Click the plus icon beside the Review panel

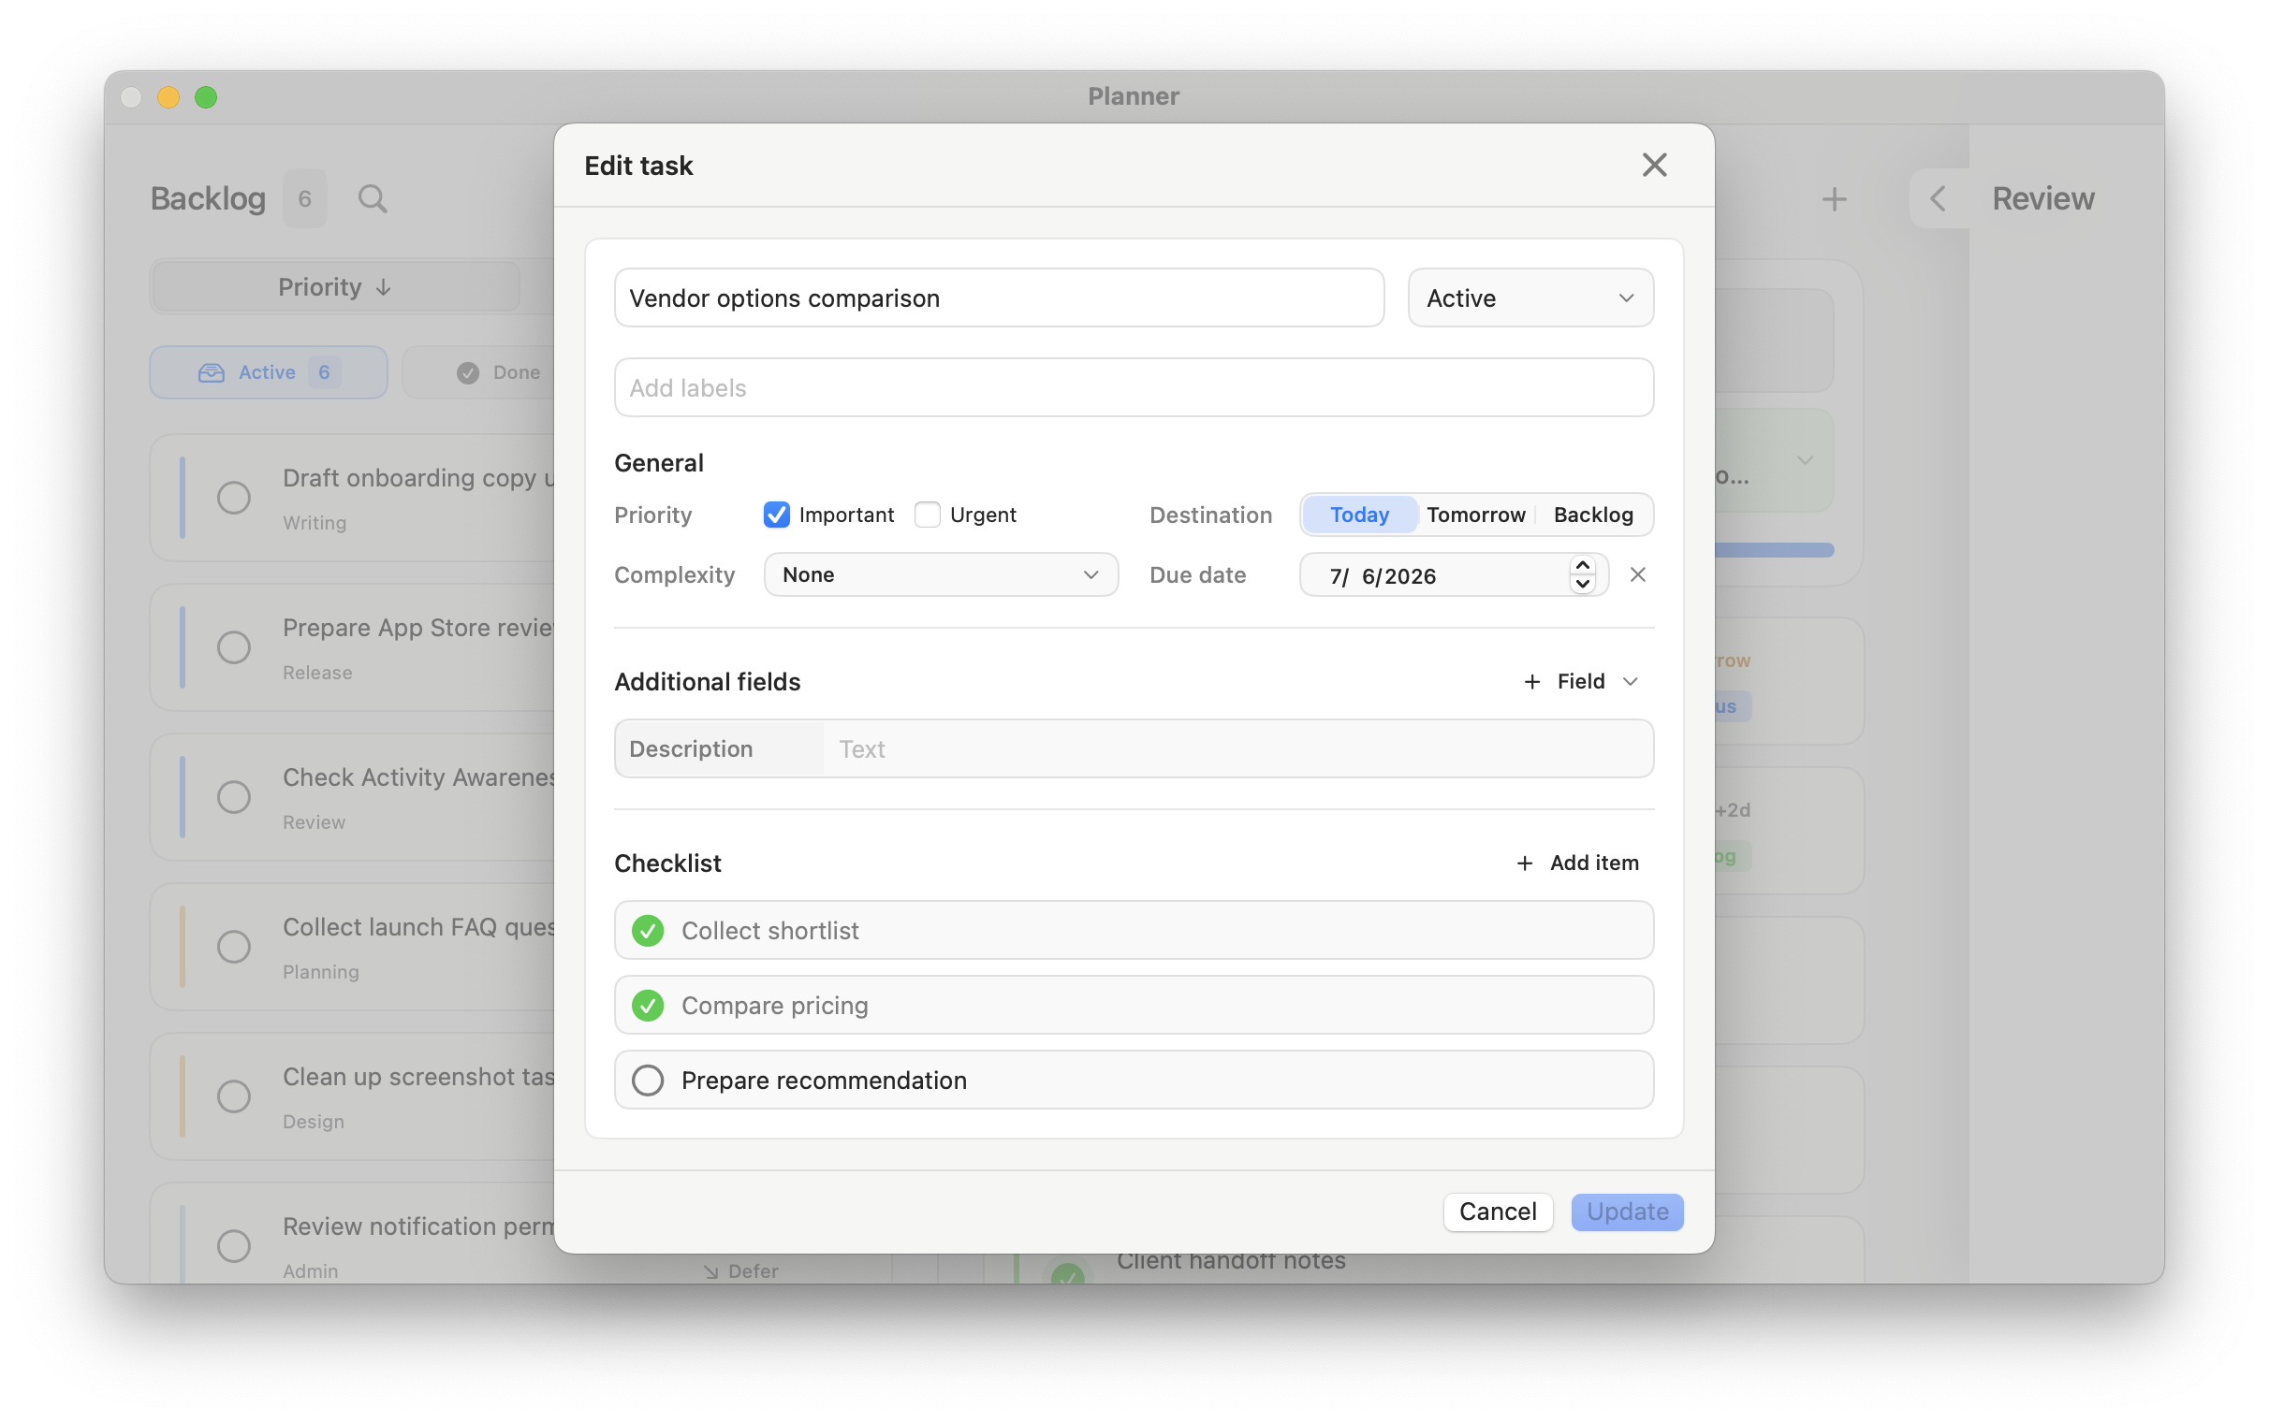coord(1834,198)
